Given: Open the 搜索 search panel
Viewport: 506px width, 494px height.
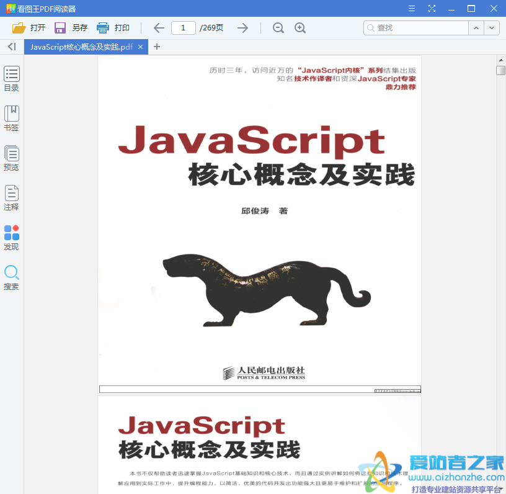Looking at the screenshot, I should click(x=11, y=277).
